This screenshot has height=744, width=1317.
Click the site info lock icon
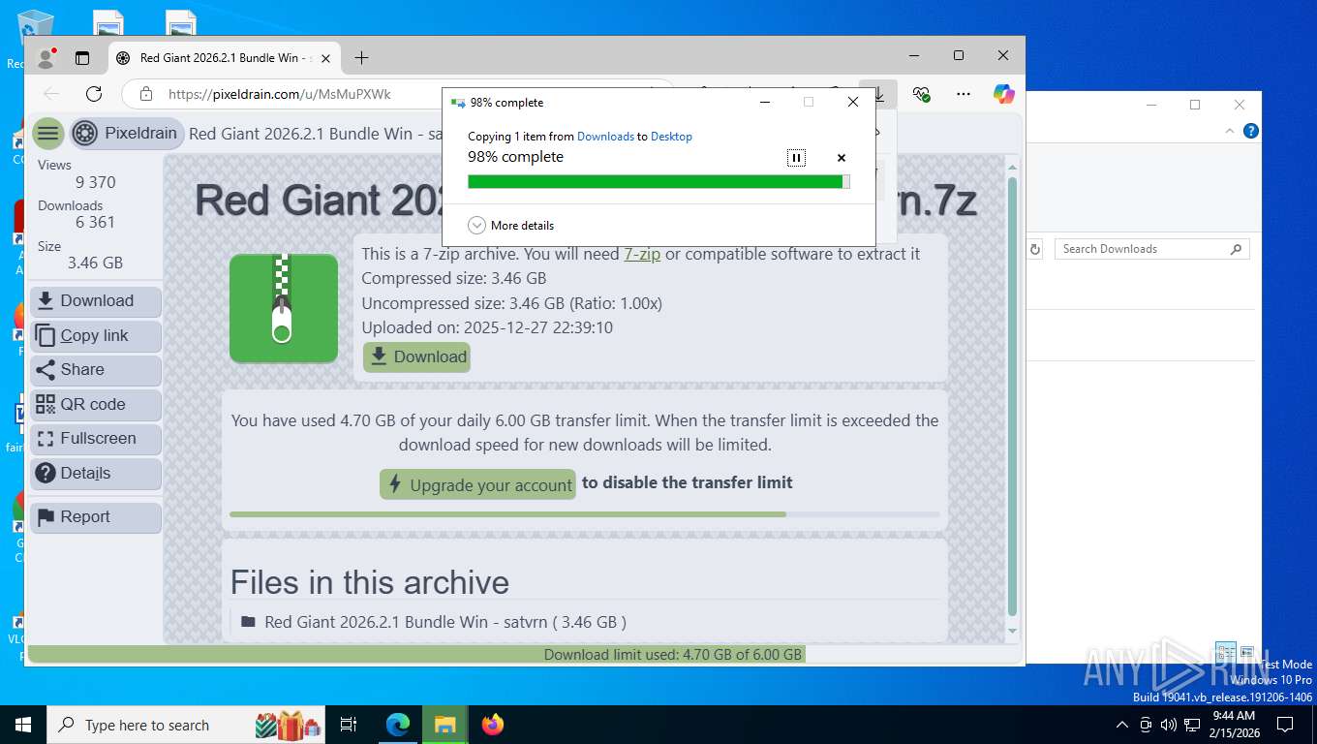[x=146, y=94]
